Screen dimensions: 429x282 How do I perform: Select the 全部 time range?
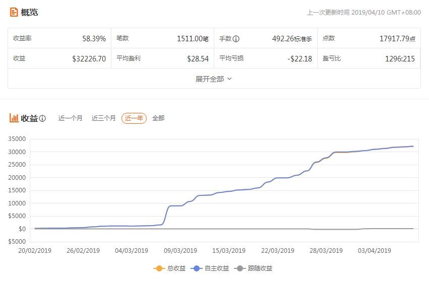158,118
